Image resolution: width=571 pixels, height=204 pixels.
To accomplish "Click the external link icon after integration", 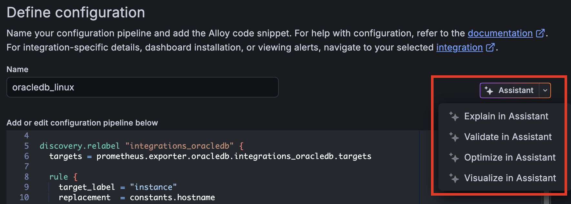I will coord(491,47).
